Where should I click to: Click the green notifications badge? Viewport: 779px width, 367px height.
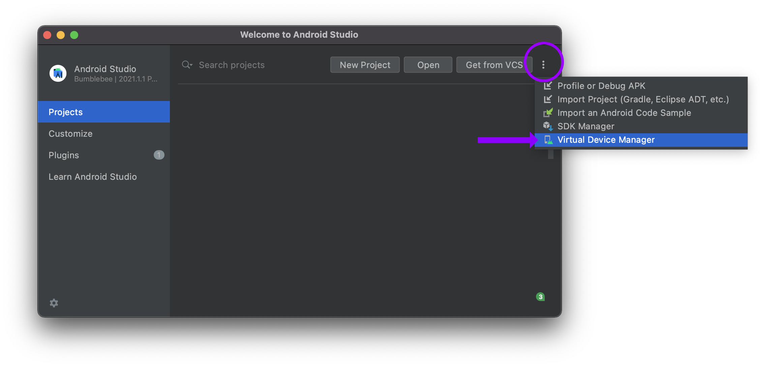(x=540, y=297)
